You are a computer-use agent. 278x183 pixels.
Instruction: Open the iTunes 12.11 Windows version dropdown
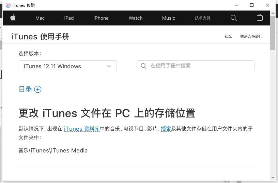(68, 66)
